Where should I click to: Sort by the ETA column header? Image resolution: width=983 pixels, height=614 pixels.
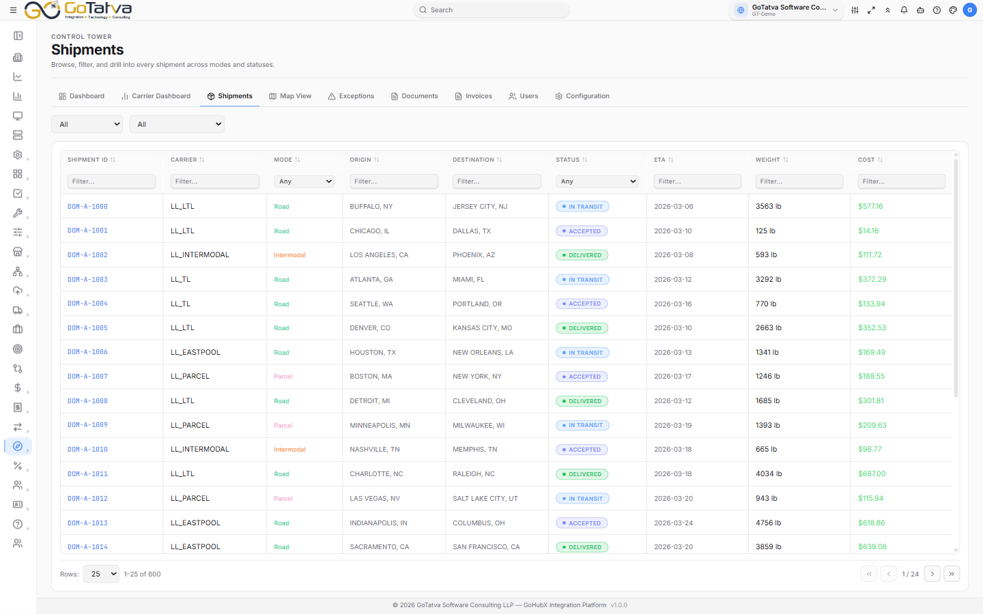[x=664, y=160]
